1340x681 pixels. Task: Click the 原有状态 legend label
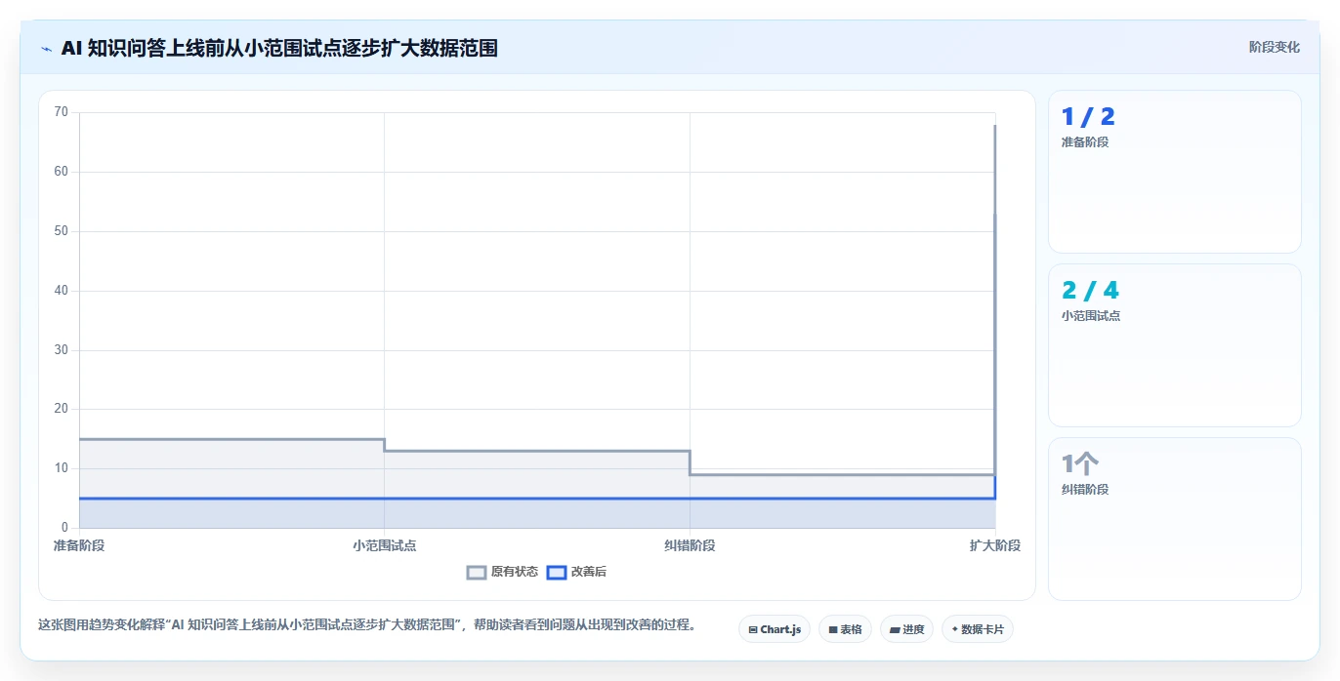click(514, 572)
